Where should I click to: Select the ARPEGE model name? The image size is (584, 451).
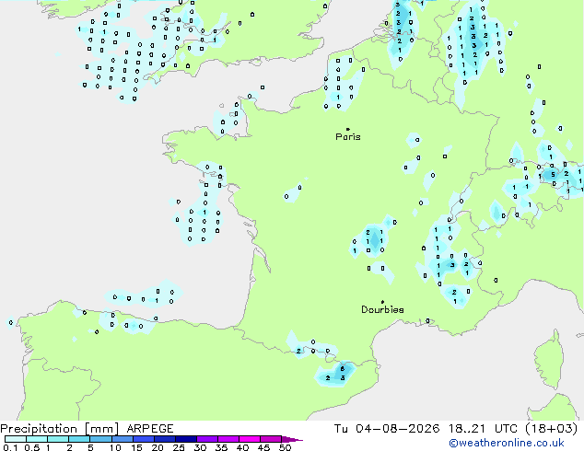[150, 429]
